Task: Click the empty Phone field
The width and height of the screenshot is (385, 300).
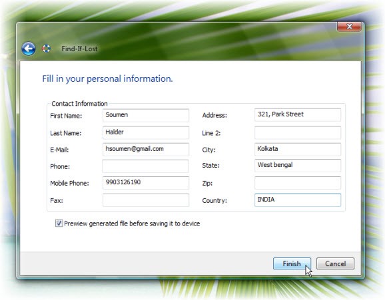Action: click(x=145, y=166)
